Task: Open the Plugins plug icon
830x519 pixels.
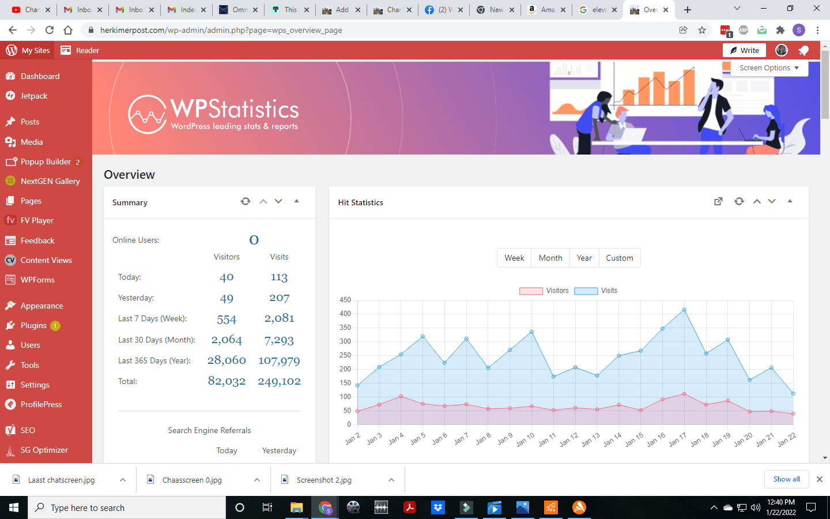Action: pyautogui.click(x=10, y=325)
